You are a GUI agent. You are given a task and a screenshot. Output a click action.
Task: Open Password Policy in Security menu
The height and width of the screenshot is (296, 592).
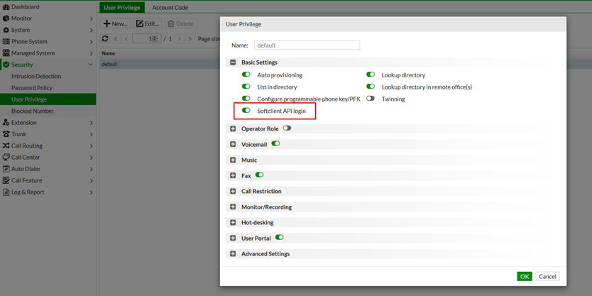[x=32, y=88]
